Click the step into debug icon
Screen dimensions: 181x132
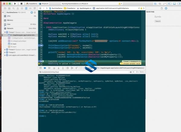[59, 68]
